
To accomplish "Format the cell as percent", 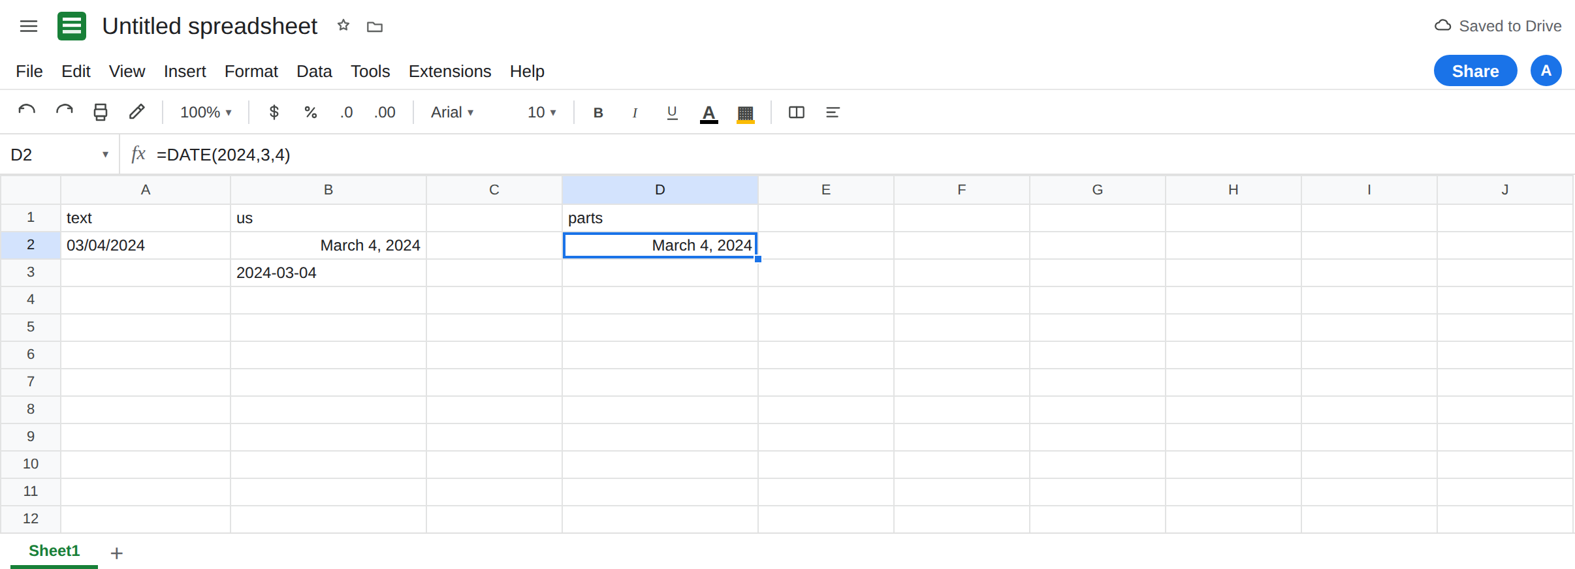I will click(311, 112).
